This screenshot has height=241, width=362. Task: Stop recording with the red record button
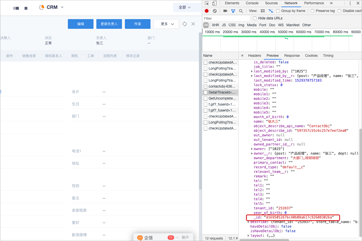pos(207,11)
